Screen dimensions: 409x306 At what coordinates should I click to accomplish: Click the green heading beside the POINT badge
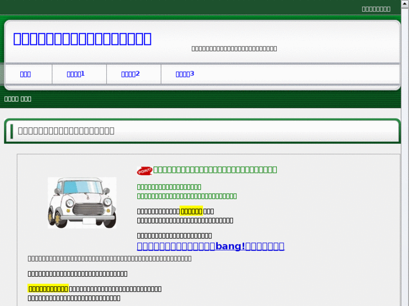pos(215,170)
